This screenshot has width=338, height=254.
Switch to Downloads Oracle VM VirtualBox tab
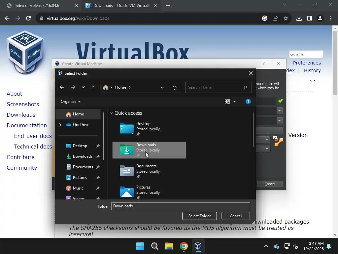pyautogui.click(x=121, y=6)
